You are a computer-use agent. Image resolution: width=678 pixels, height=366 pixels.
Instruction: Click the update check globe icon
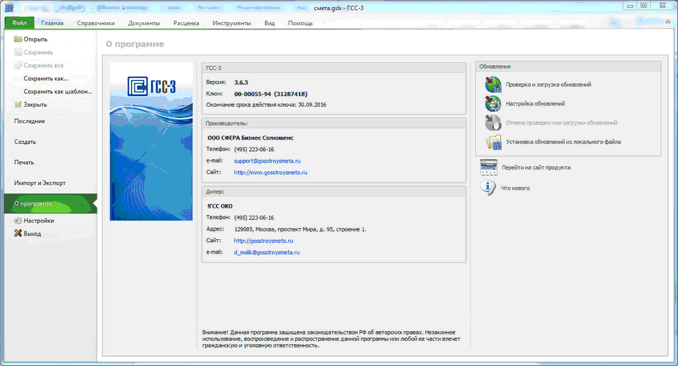click(x=493, y=85)
